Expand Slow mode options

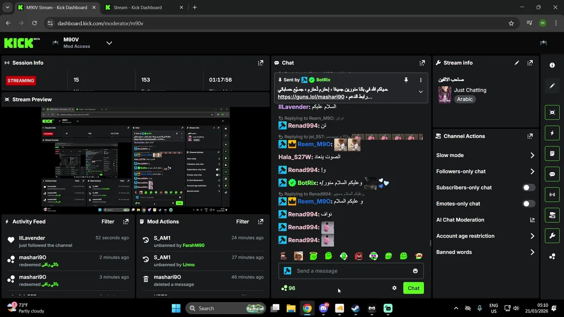[532, 155]
